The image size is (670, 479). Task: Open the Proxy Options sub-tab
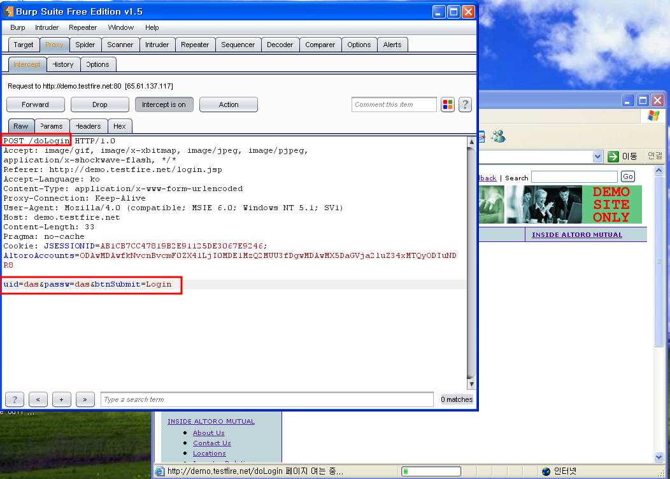(x=98, y=64)
